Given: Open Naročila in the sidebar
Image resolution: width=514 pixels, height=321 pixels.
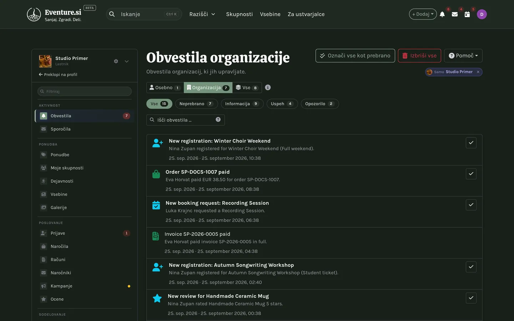Looking at the screenshot, I should click(85, 246).
